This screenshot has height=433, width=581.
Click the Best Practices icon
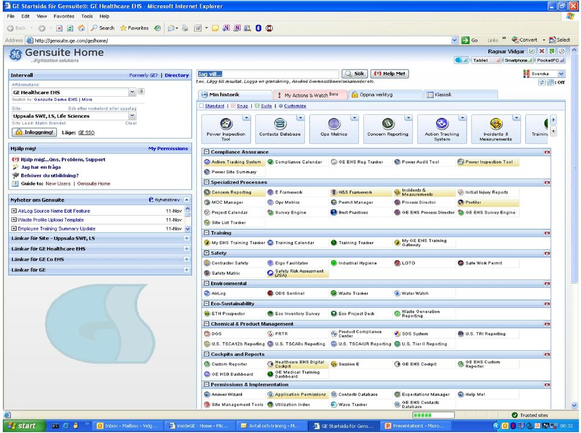click(334, 212)
